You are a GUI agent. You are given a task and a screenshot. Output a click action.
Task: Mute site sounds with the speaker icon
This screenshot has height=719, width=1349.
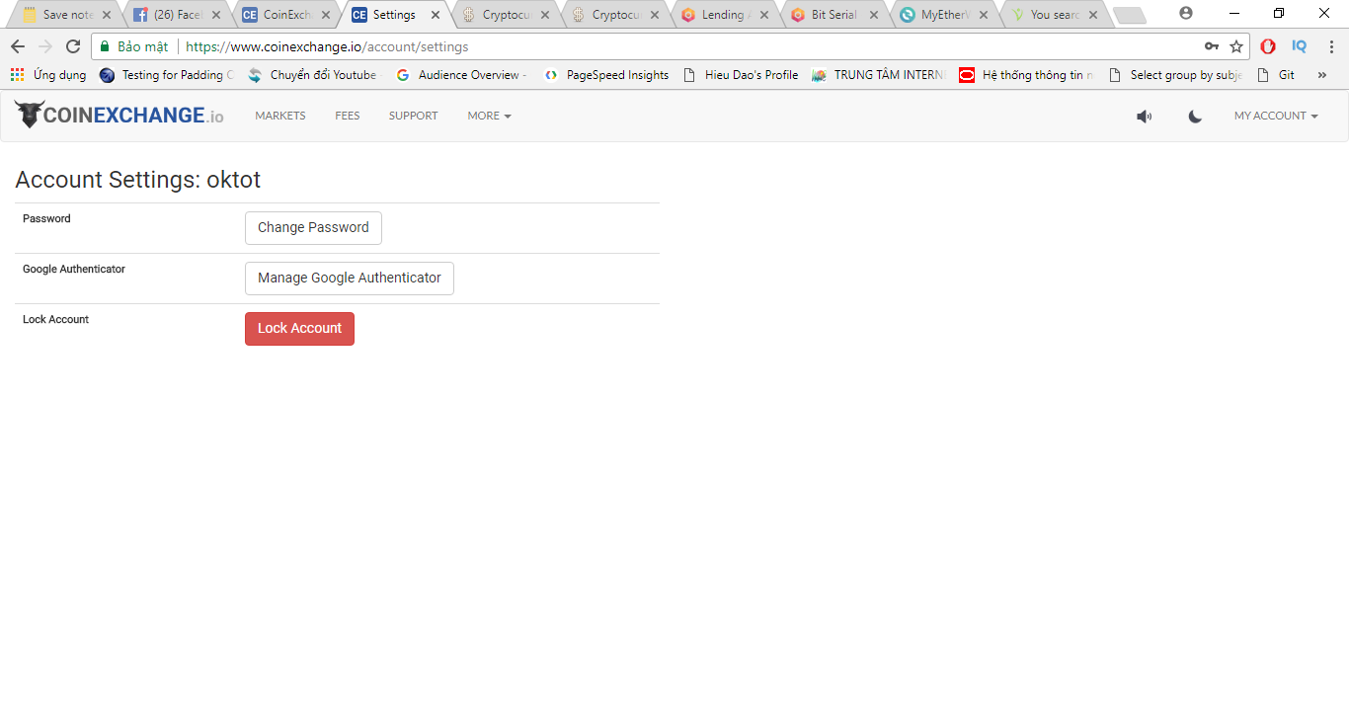[1144, 117]
